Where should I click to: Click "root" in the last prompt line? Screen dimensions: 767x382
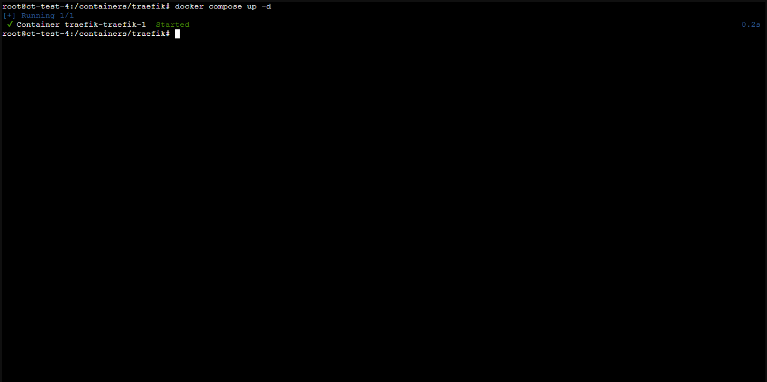tap(12, 34)
